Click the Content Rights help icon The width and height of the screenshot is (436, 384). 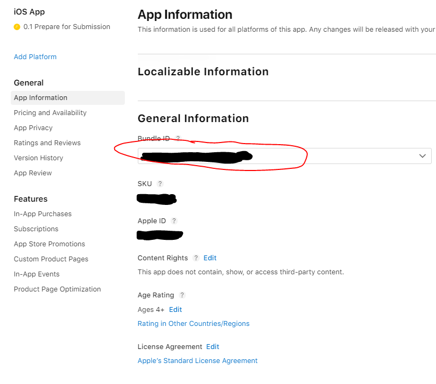coord(196,258)
